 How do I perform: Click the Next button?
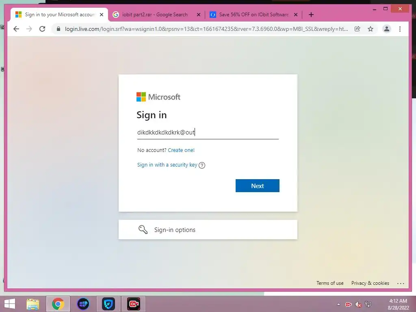pos(257,186)
